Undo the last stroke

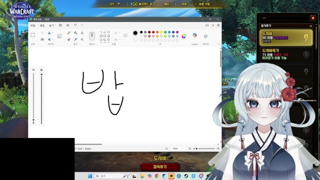pyautogui.click(x=75, y=25)
